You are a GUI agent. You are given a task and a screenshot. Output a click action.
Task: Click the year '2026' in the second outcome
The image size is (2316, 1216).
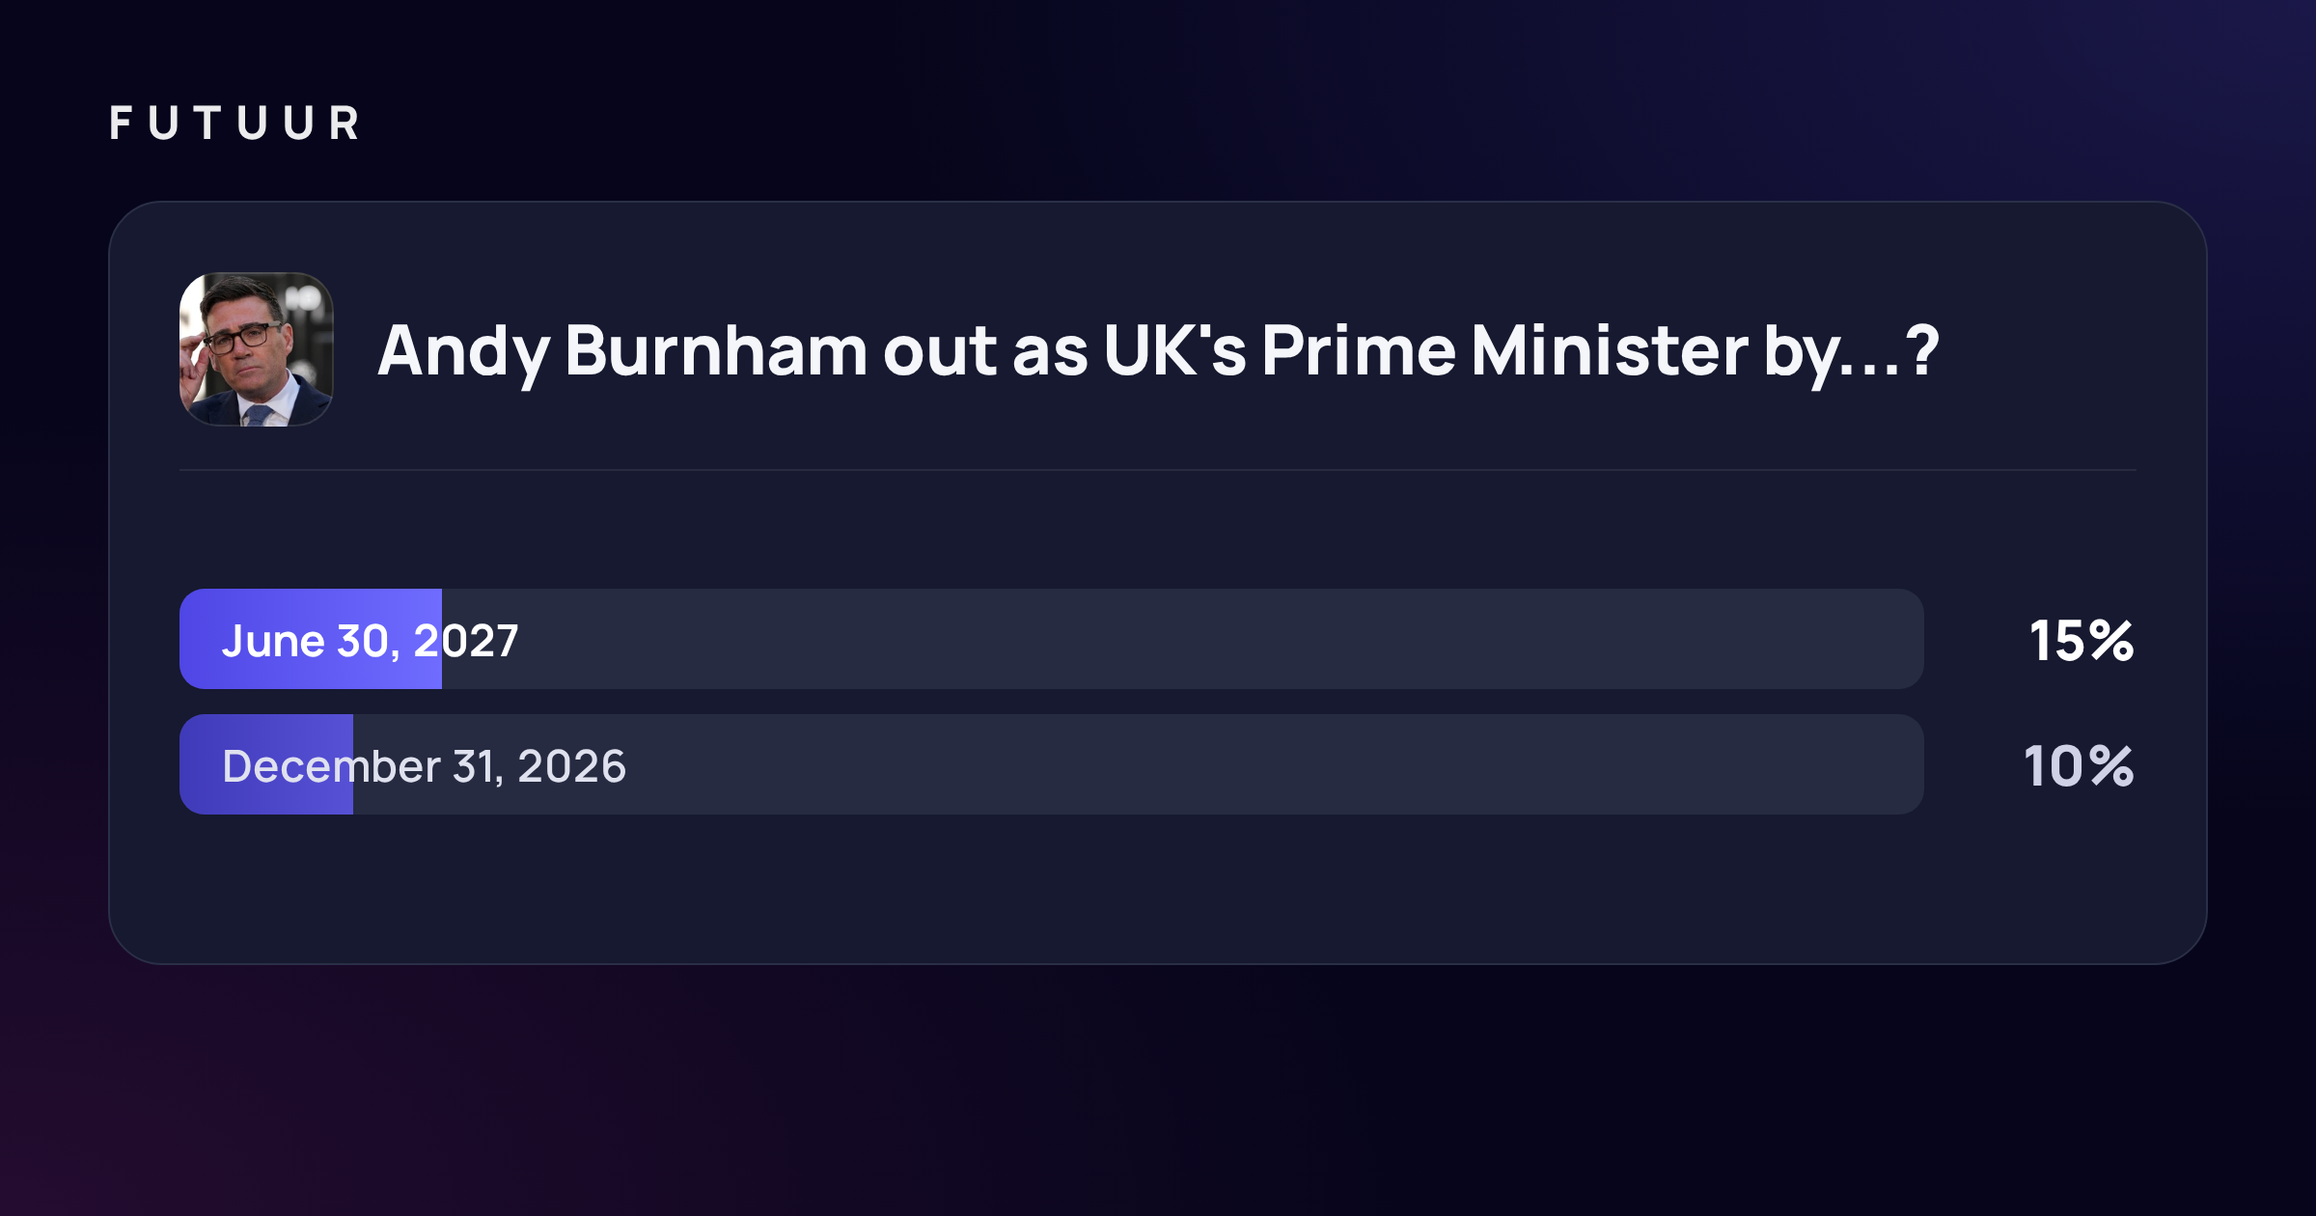tap(572, 766)
